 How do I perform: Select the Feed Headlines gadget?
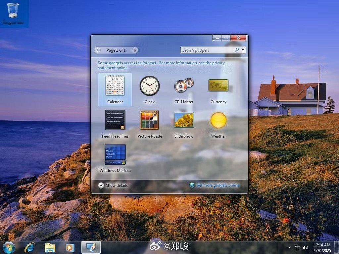coord(115,124)
